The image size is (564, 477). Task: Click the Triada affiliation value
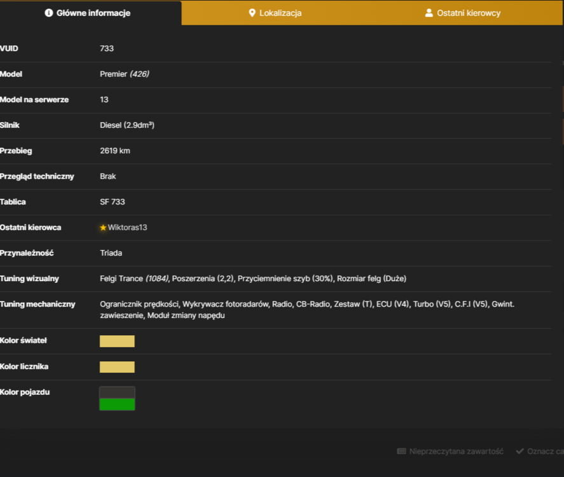(x=111, y=253)
